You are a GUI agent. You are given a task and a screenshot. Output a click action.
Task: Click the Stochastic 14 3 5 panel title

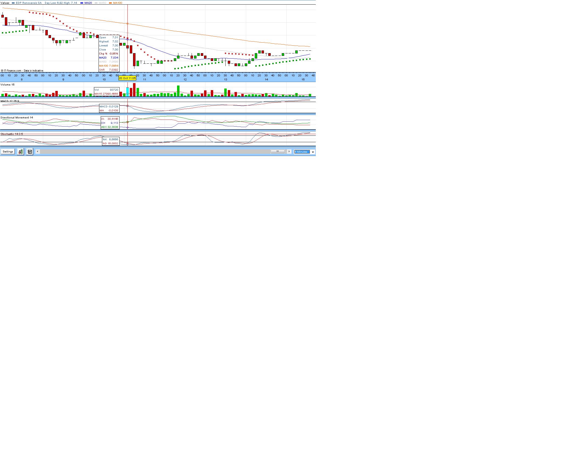click(12, 134)
